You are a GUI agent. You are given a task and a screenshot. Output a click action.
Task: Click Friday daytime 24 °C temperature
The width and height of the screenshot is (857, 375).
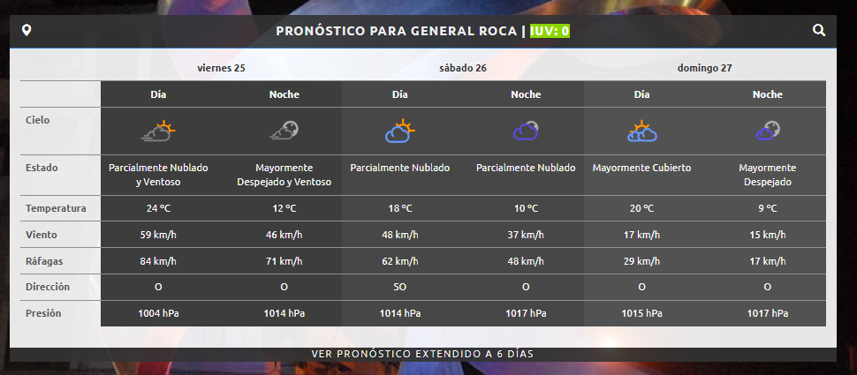pyautogui.click(x=158, y=209)
